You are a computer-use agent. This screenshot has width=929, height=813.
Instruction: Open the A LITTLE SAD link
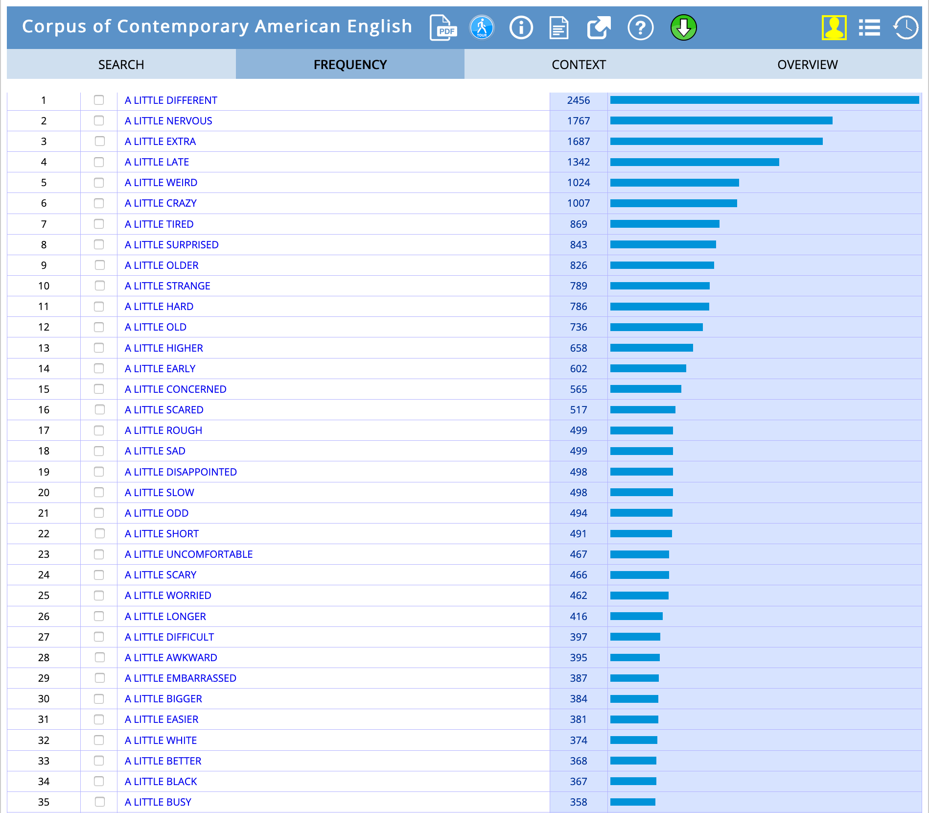pos(155,451)
